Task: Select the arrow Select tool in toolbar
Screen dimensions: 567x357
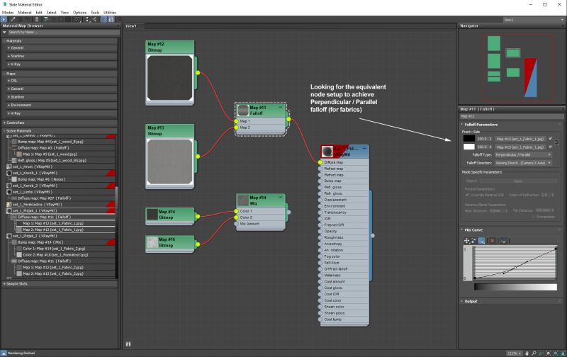Action: coord(4,20)
